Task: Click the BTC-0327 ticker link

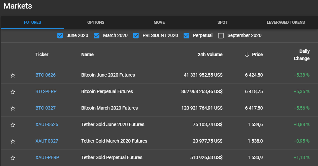Action: click(46, 108)
